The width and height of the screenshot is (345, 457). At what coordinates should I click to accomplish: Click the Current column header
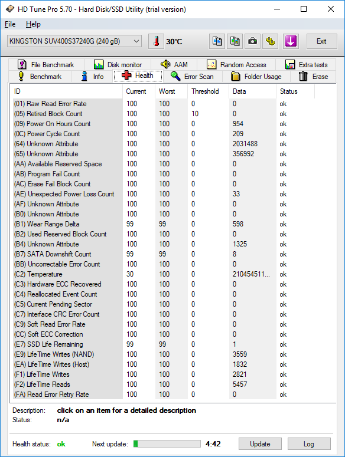coord(139,91)
